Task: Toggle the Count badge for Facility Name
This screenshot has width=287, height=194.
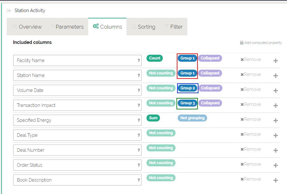Action: click(154, 58)
